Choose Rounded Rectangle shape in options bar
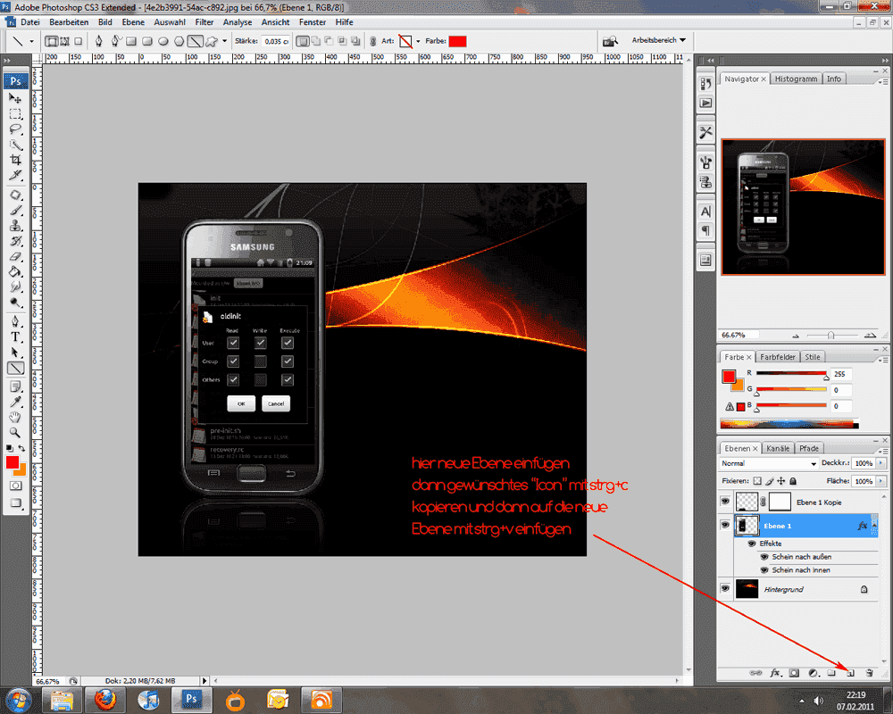The image size is (893, 714). tap(147, 41)
